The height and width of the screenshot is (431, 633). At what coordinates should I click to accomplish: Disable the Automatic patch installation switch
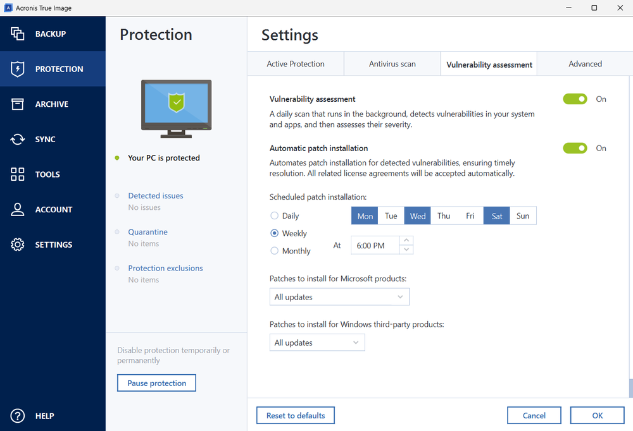pos(575,149)
